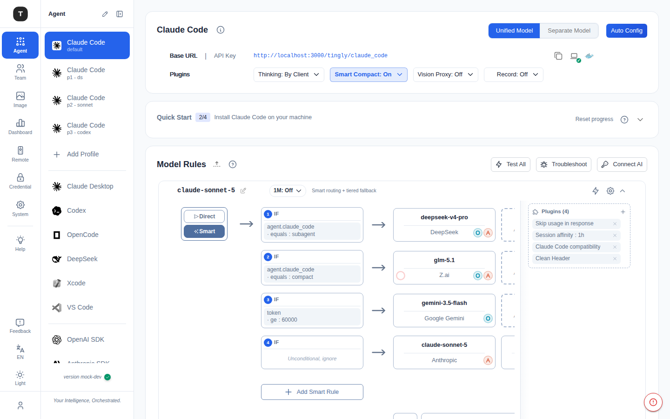Open System settings in sidebar
Screen dimensions: 670x419
[x=20, y=209]
